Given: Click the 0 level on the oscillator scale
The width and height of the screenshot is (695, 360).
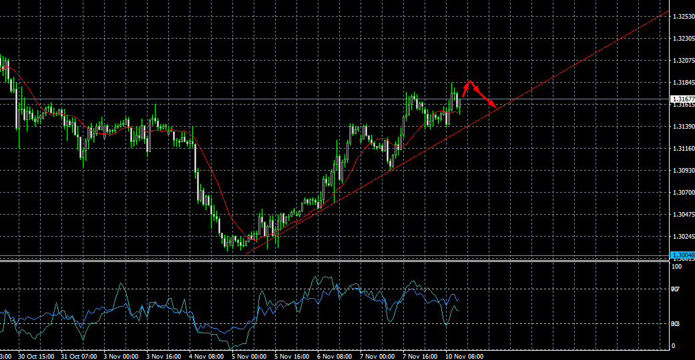Looking at the screenshot, I should pyautogui.click(x=673, y=345).
